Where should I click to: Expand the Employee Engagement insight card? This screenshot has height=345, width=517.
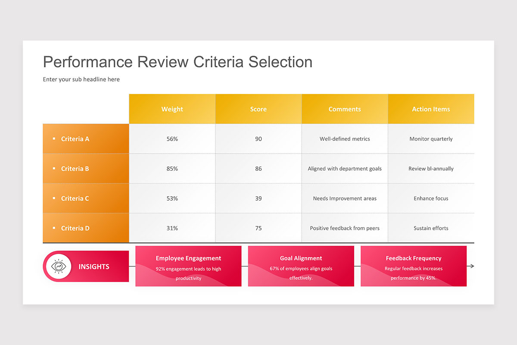click(188, 266)
